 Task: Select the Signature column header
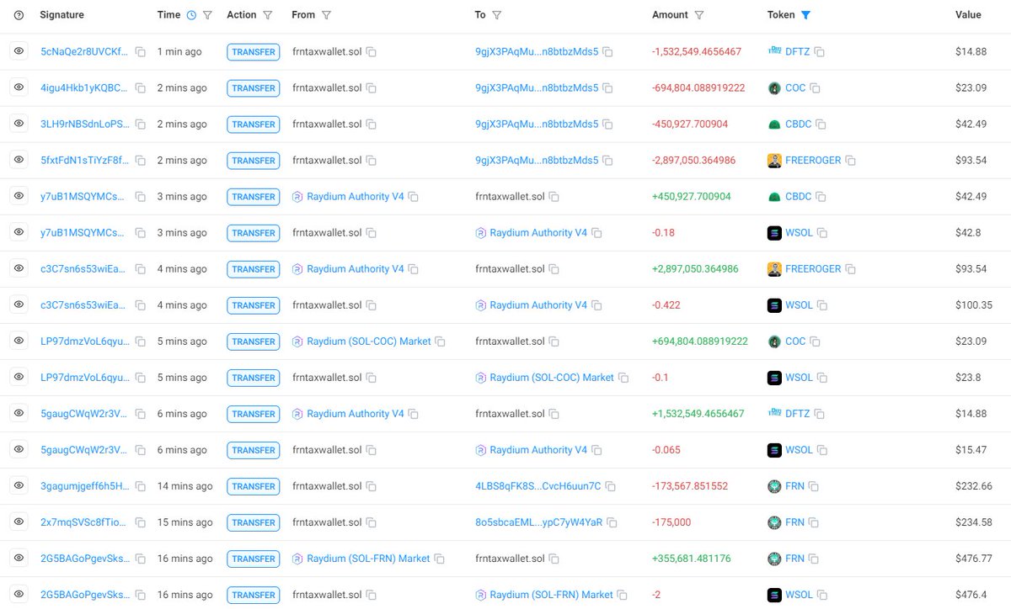[62, 15]
